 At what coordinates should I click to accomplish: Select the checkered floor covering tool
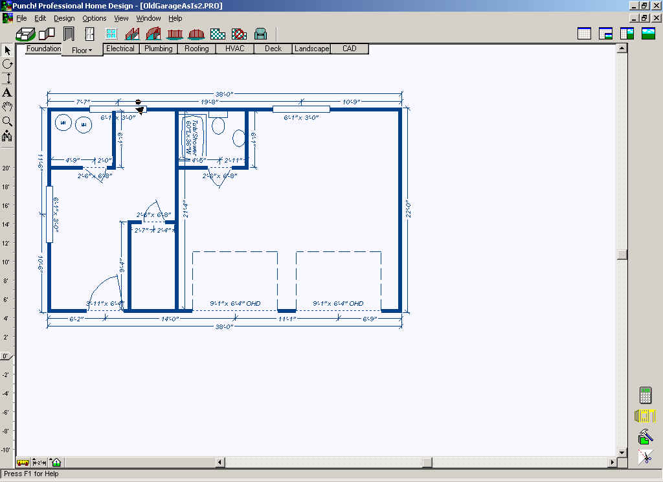click(x=218, y=34)
